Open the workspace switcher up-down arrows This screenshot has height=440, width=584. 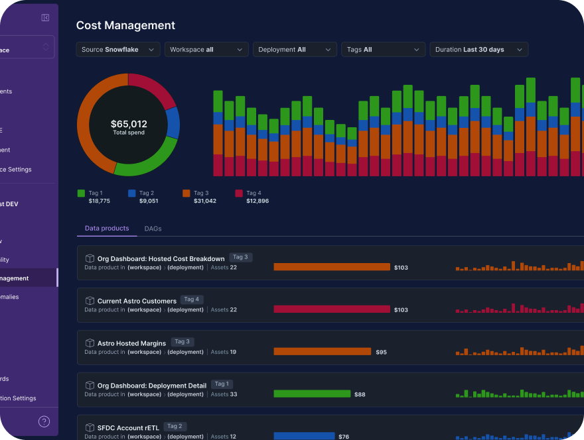pos(46,47)
